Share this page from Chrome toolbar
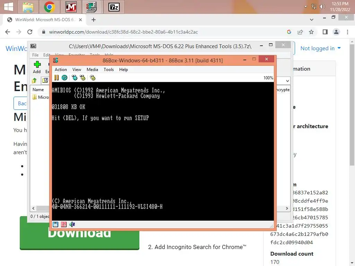The height and width of the screenshot is (266, 355). click(x=300, y=32)
